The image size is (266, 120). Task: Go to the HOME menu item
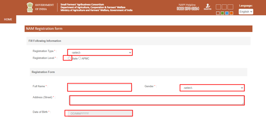pos(8,19)
